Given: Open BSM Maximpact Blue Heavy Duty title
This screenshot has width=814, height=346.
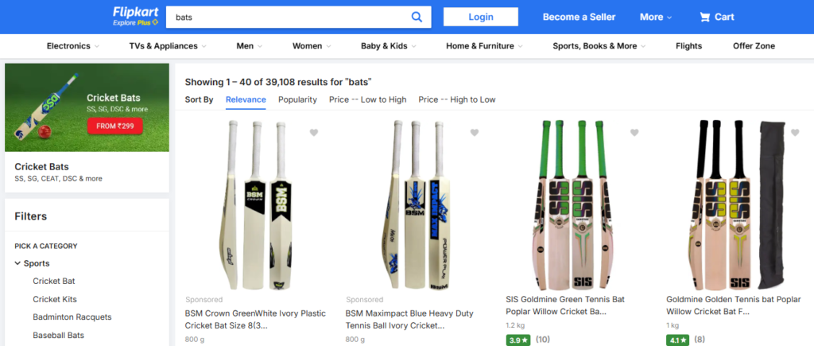Looking at the screenshot, I should click(x=409, y=320).
